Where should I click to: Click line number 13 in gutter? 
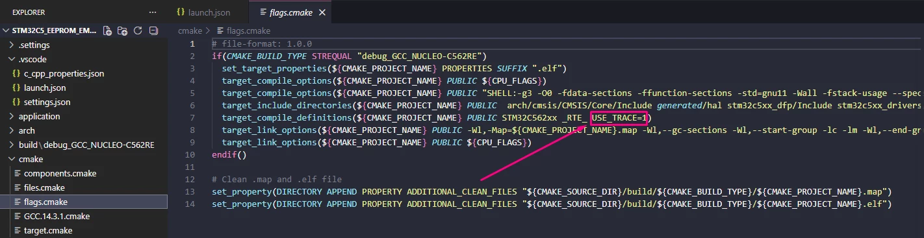coord(190,191)
